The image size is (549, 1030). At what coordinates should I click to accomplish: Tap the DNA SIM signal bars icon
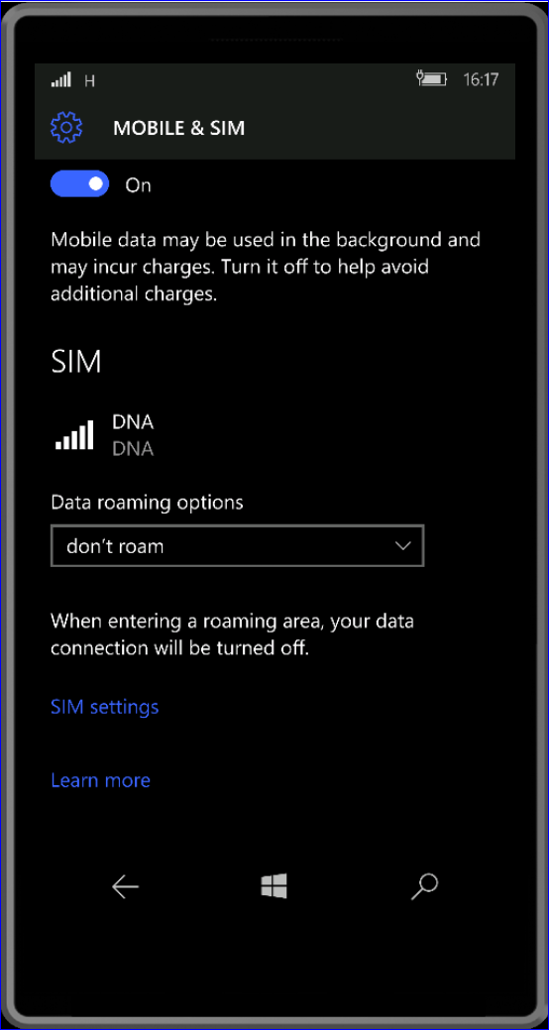(74, 435)
